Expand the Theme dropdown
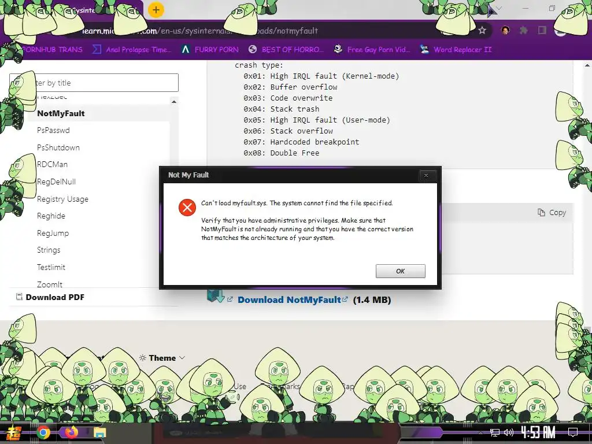Screen dimensions: 592x444 click(x=162, y=357)
